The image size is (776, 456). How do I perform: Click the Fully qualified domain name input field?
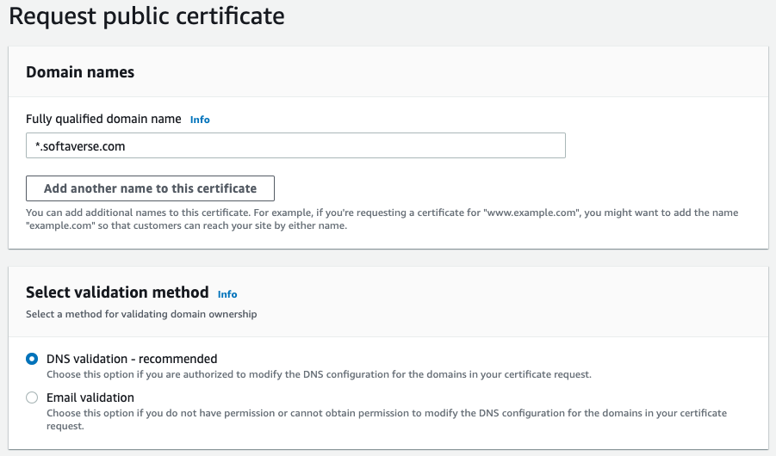click(x=295, y=146)
